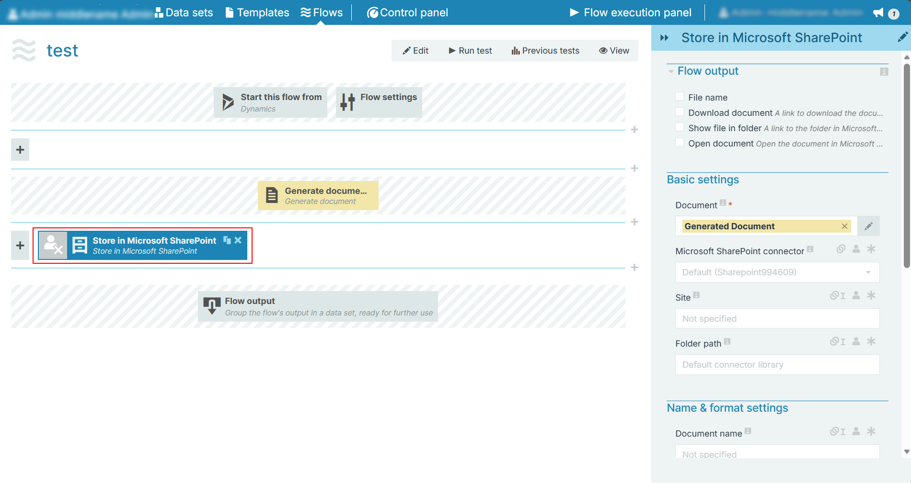Open the Flow settings block
This screenshot has height=483, width=911.
coord(379,102)
